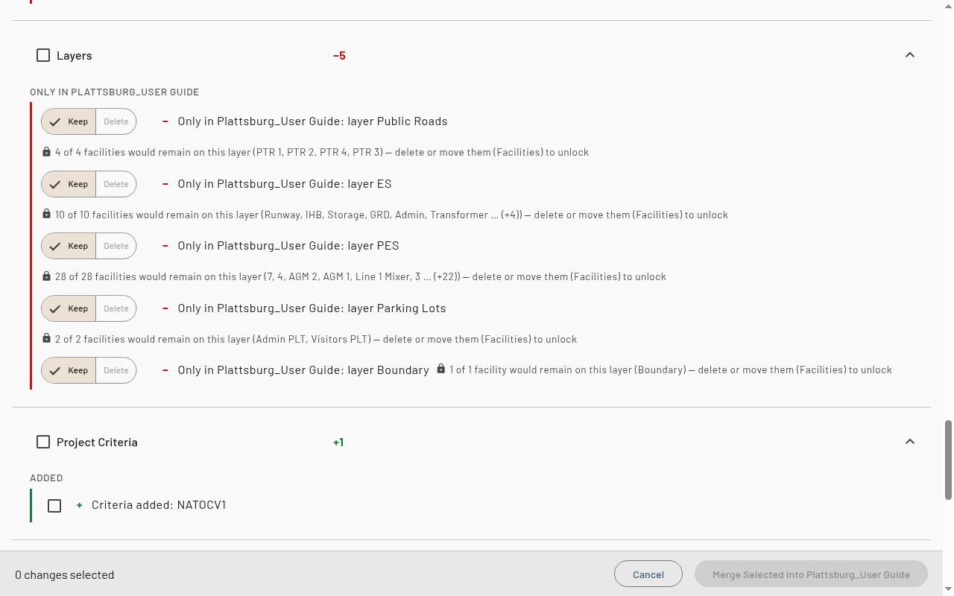This screenshot has height=596, width=954.
Task: Choose Delete for layer Boundary
Action: point(116,370)
